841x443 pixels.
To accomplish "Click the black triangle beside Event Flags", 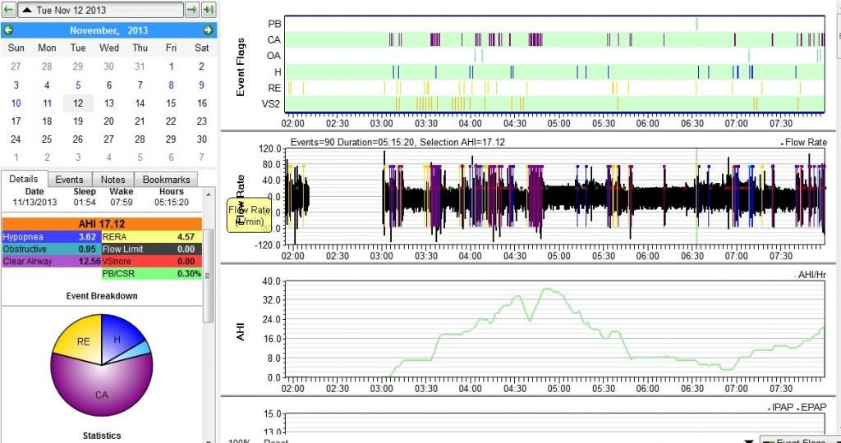I will pyautogui.click(x=748, y=441).
